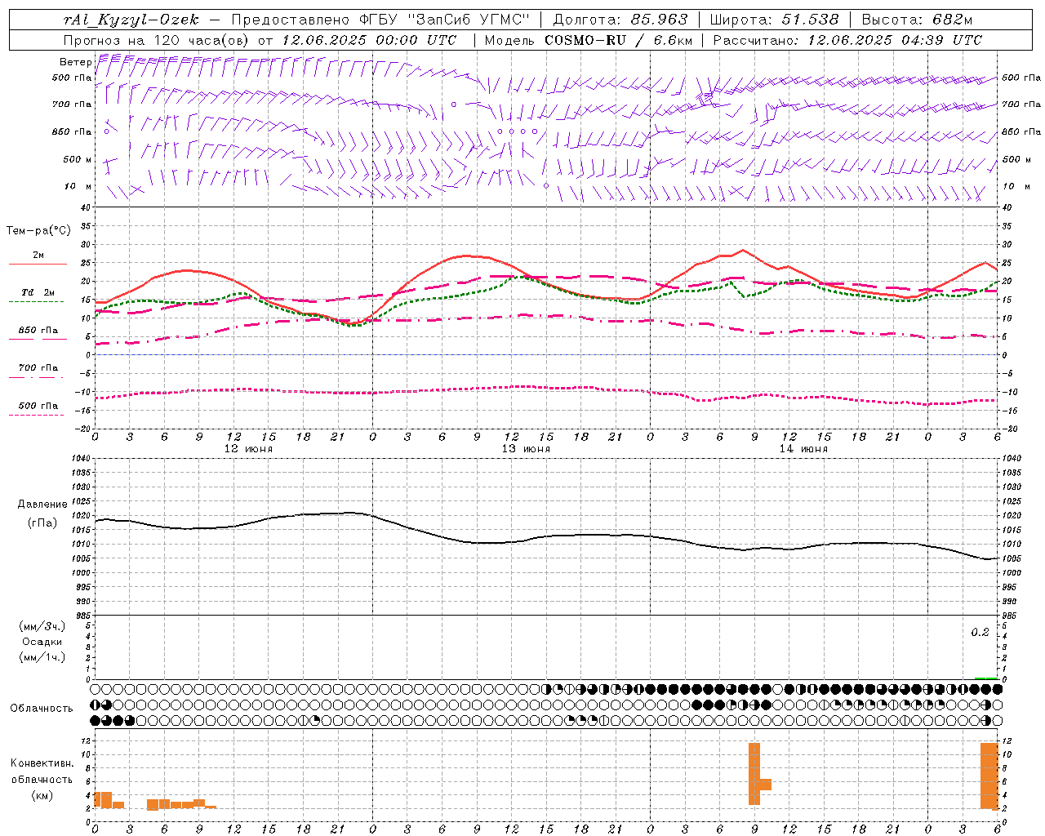The image size is (1045, 836).
Task: Click the Ветер label of wind panel
Action: 75,62
